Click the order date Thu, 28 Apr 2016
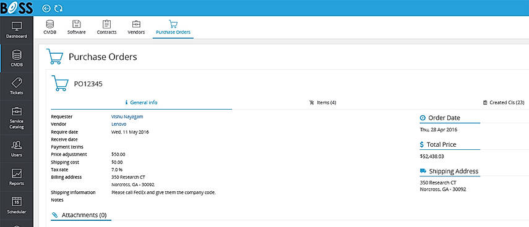The height and width of the screenshot is (227, 529). (x=439, y=130)
